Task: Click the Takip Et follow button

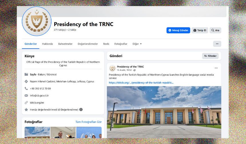Action: (x=200, y=30)
